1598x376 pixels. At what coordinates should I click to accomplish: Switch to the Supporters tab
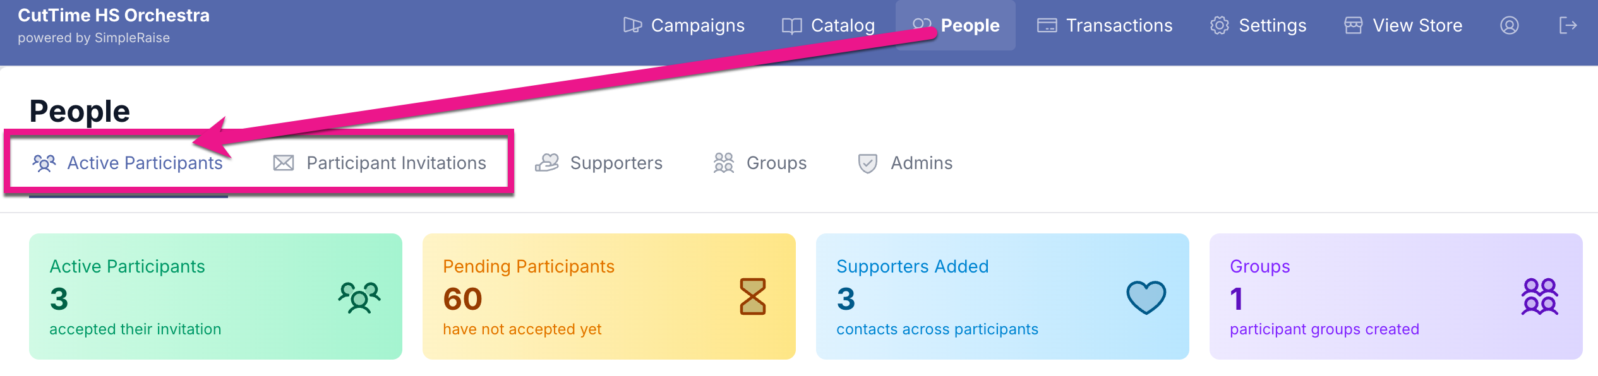pyautogui.click(x=616, y=163)
